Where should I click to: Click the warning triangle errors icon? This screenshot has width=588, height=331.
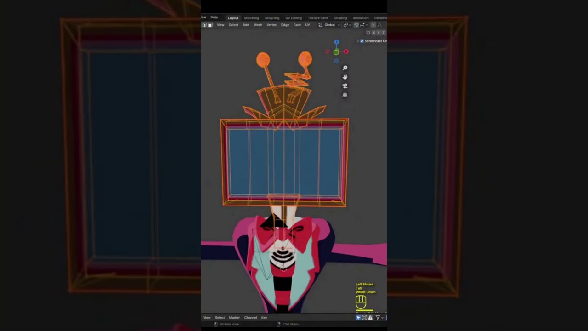pos(370,318)
